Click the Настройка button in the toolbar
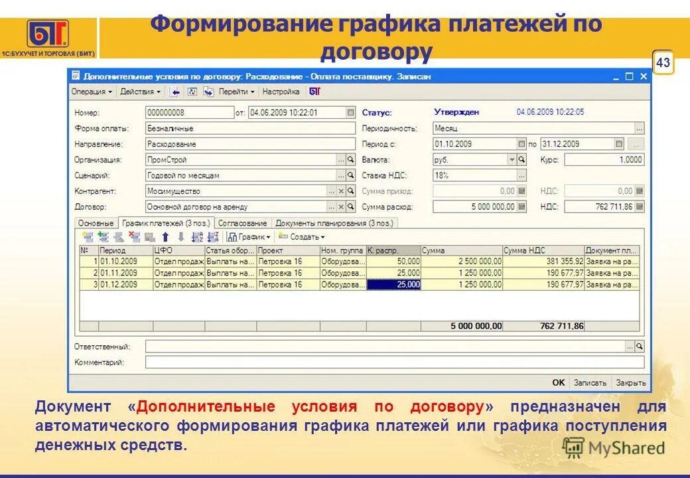This screenshot has height=478, width=690. [x=281, y=93]
